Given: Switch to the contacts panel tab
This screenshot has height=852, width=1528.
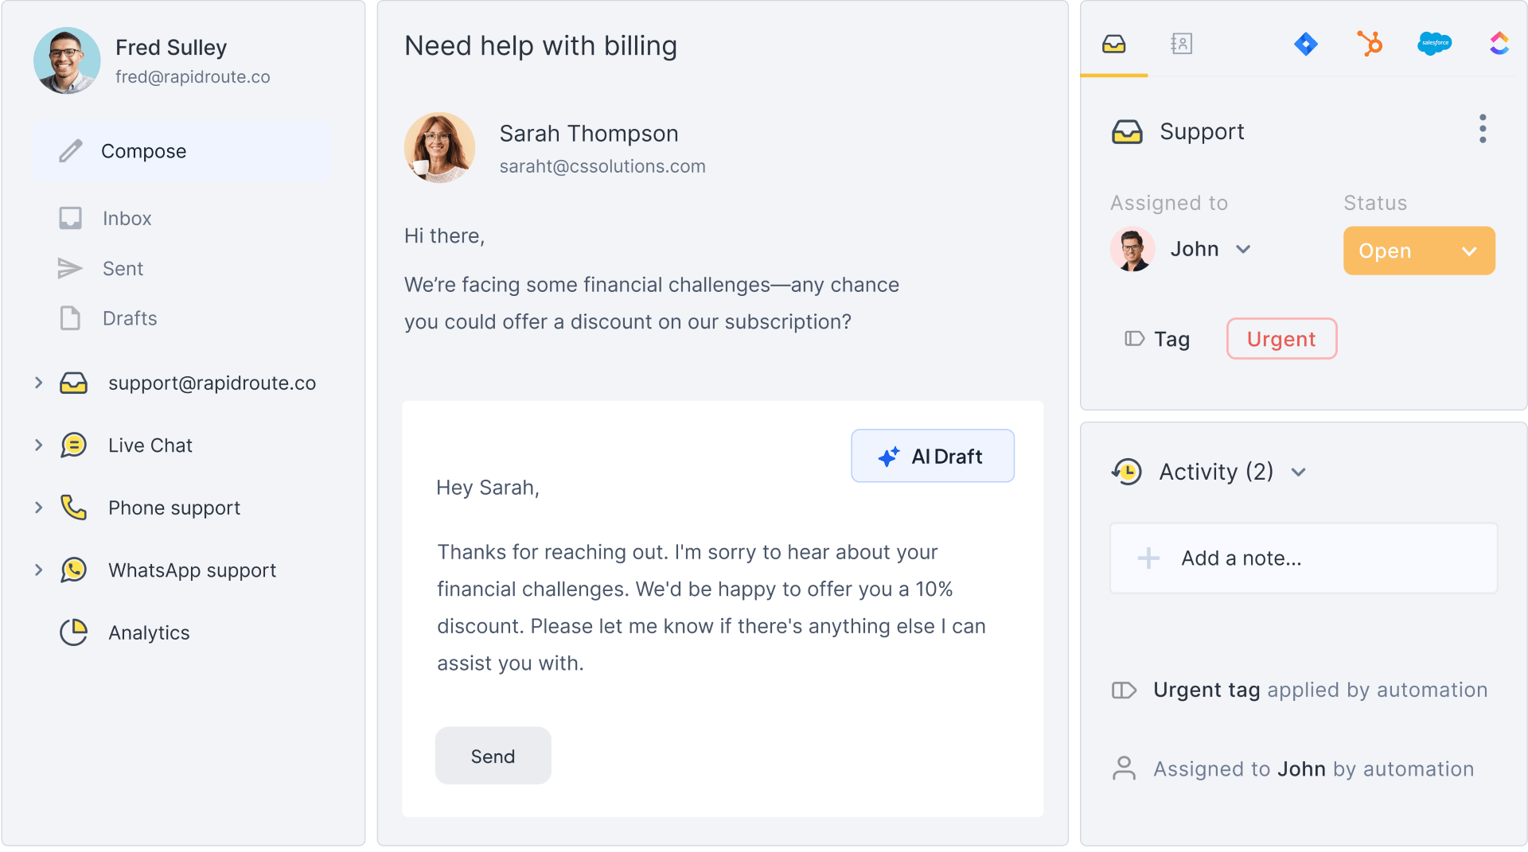Looking at the screenshot, I should pyautogui.click(x=1181, y=44).
